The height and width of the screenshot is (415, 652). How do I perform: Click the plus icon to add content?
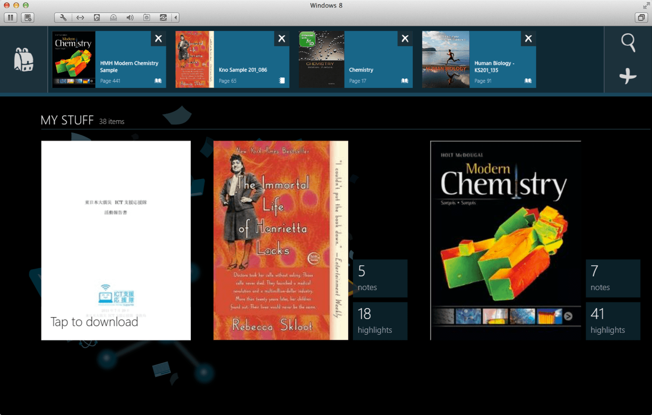pos(628,76)
